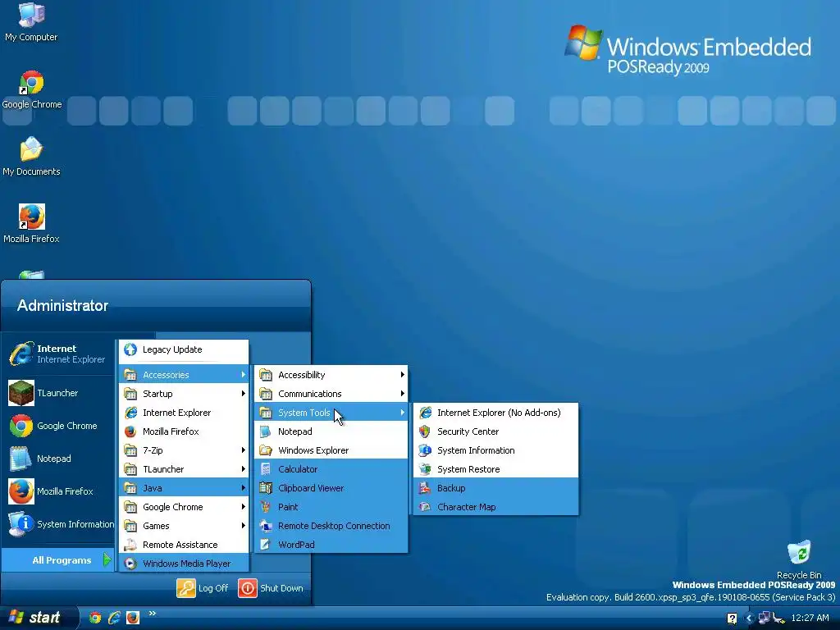Image resolution: width=840 pixels, height=630 pixels.
Task: Click Internet Explorer icon in Quick Launch
Action: (x=114, y=618)
